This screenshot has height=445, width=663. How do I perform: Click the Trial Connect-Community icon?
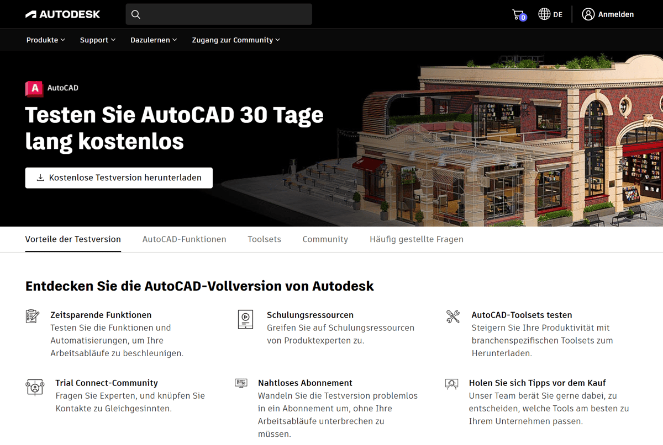pyautogui.click(x=35, y=387)
